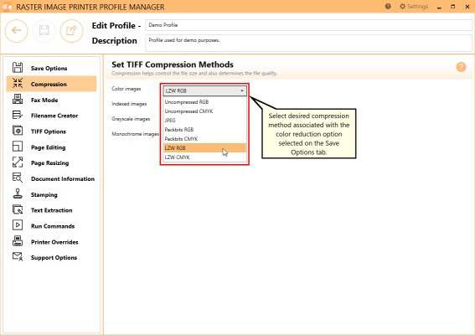Click the 'Monochrome images' label
475x335 pixels.
135,134
